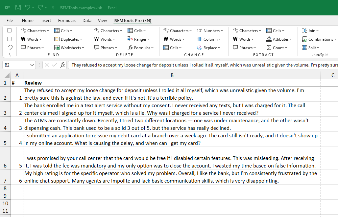Open Worksheets in the FIND group
Screen dimensions: 338x217
(x=69, y=48)
